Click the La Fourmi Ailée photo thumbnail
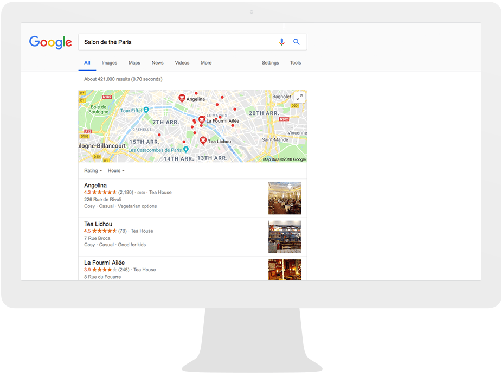Screen dimensions: 501x383 [x=285, y=270]
